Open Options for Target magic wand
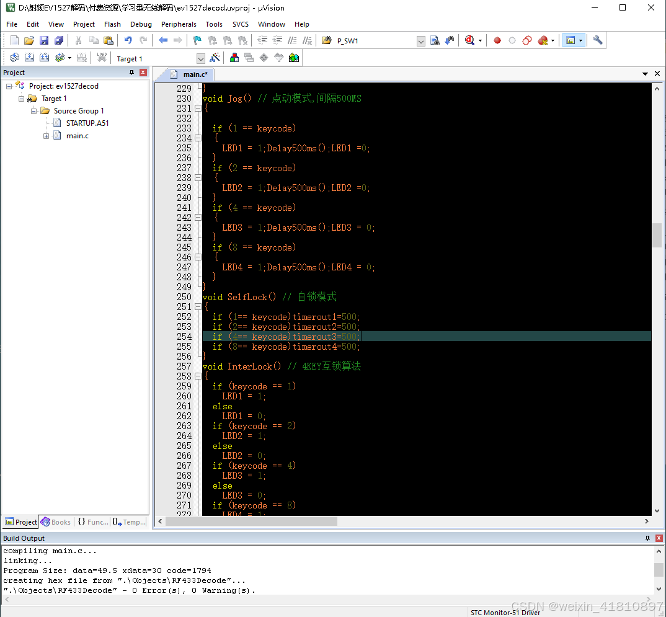The image size is (666, 617). pyautogui.click(x=215, y=58)
